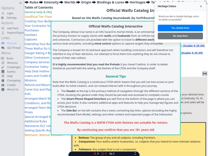Screen dimensions: 208x156
Task: Open Challenges menu entry
Action: (14, 67)
